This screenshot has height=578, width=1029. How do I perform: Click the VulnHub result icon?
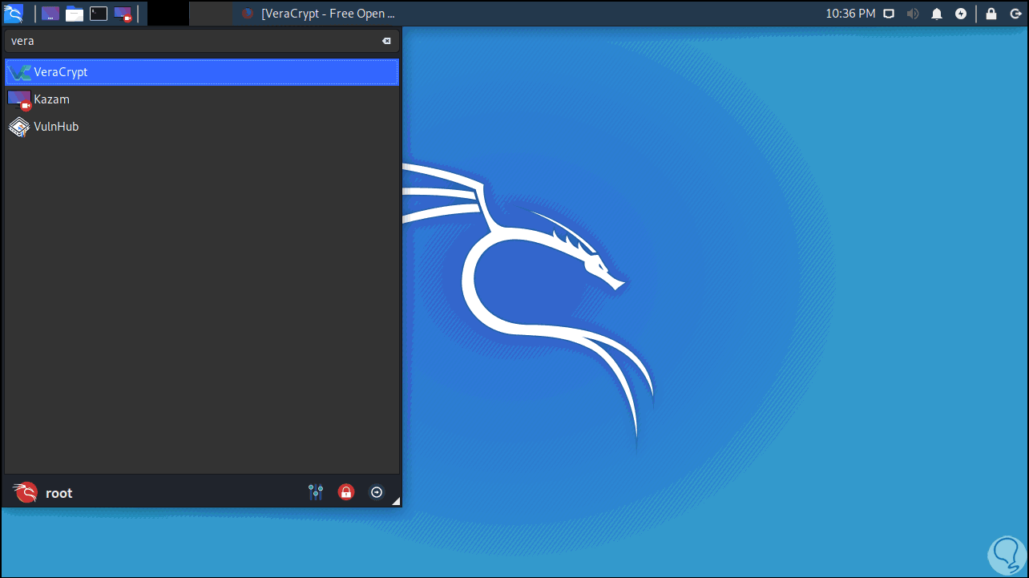coord(19,127)
